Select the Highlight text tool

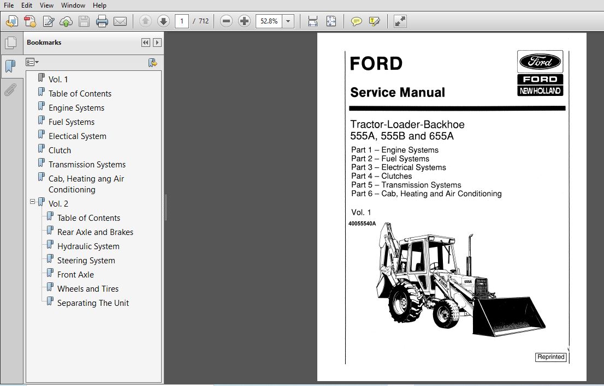pyautogui.click(x=374, y=21)
